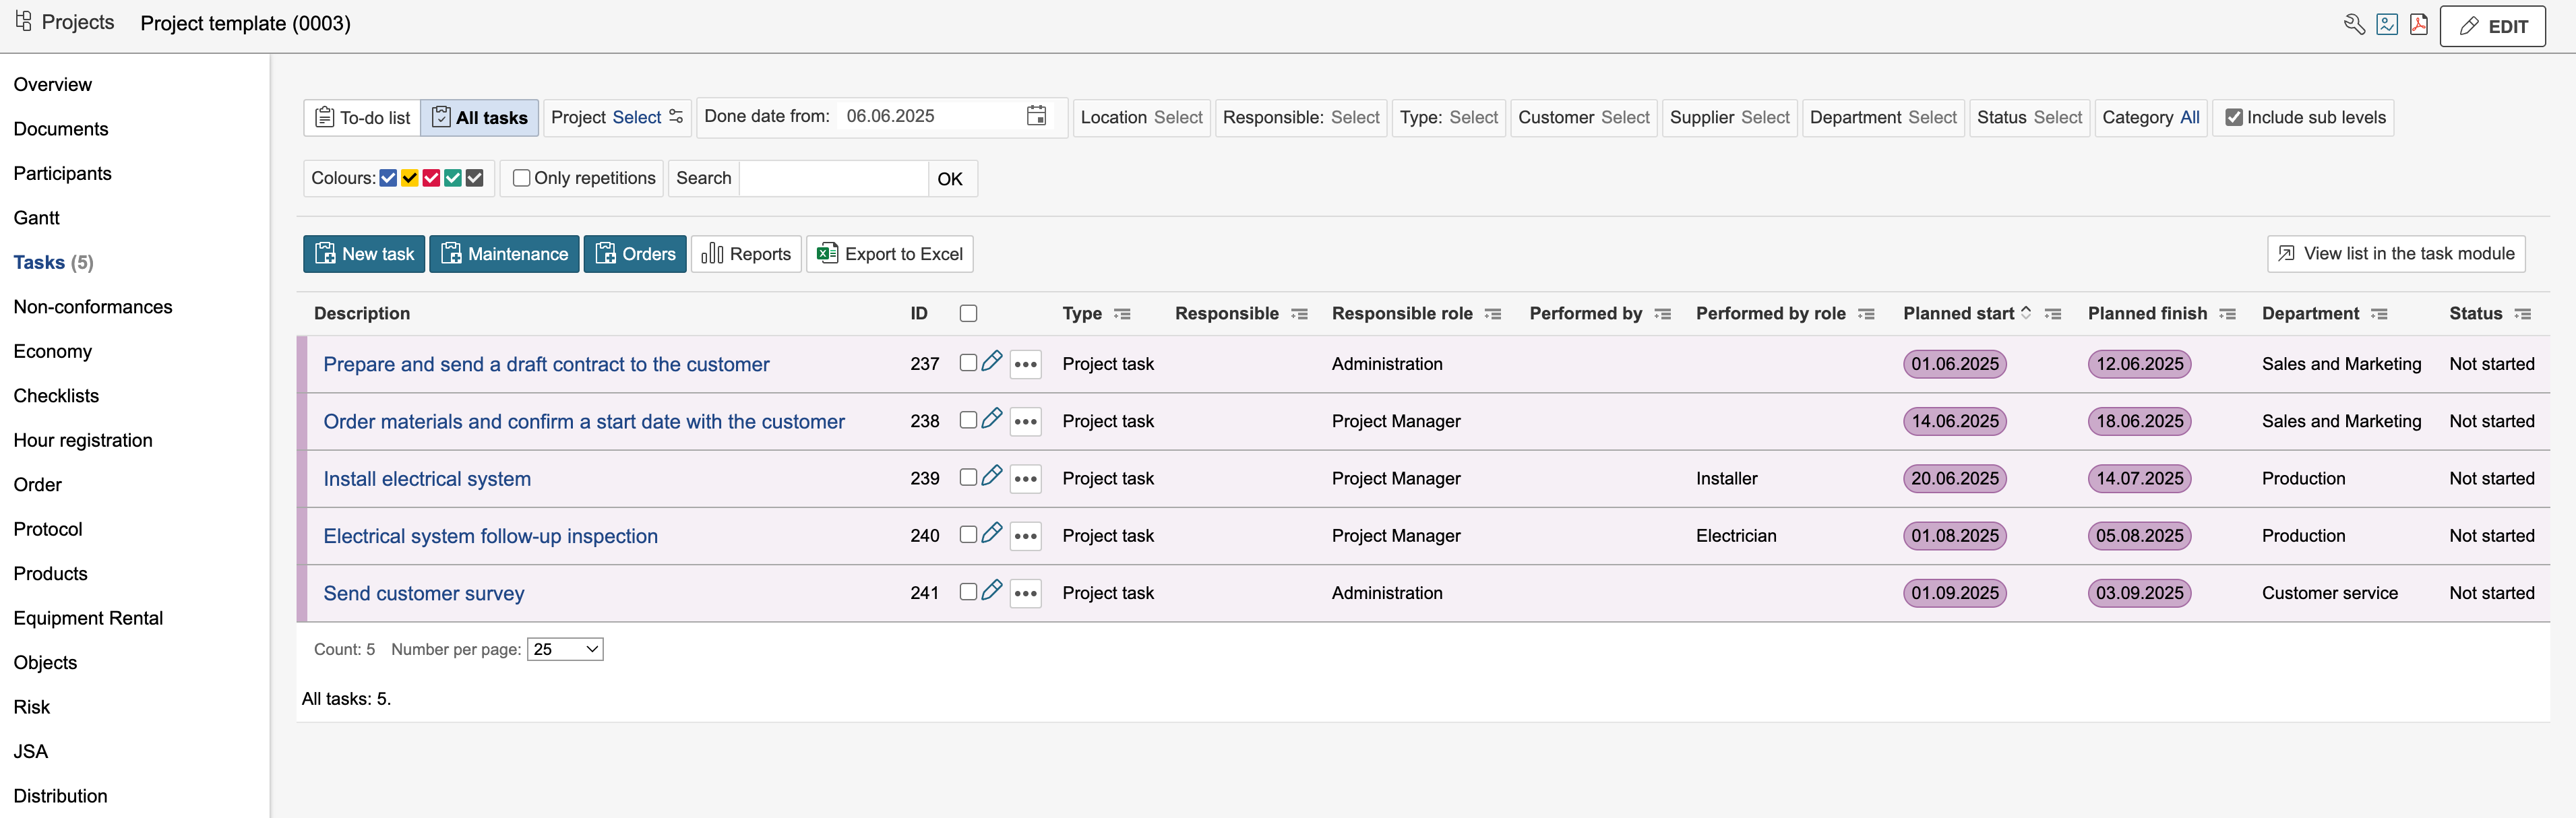Open three-dots menu for task 237

[1025, 364]
